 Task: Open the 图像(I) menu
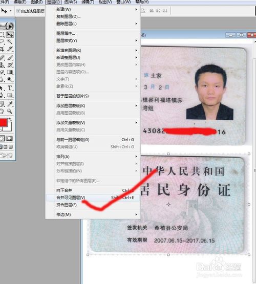click(37, 2)
